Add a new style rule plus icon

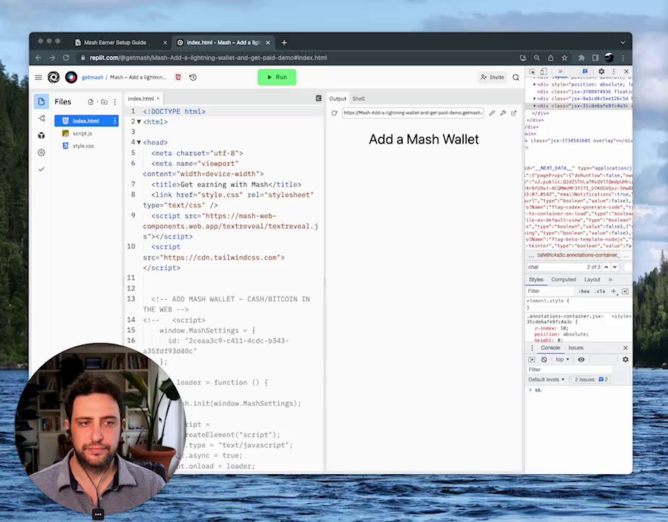[x=614, y=291]
